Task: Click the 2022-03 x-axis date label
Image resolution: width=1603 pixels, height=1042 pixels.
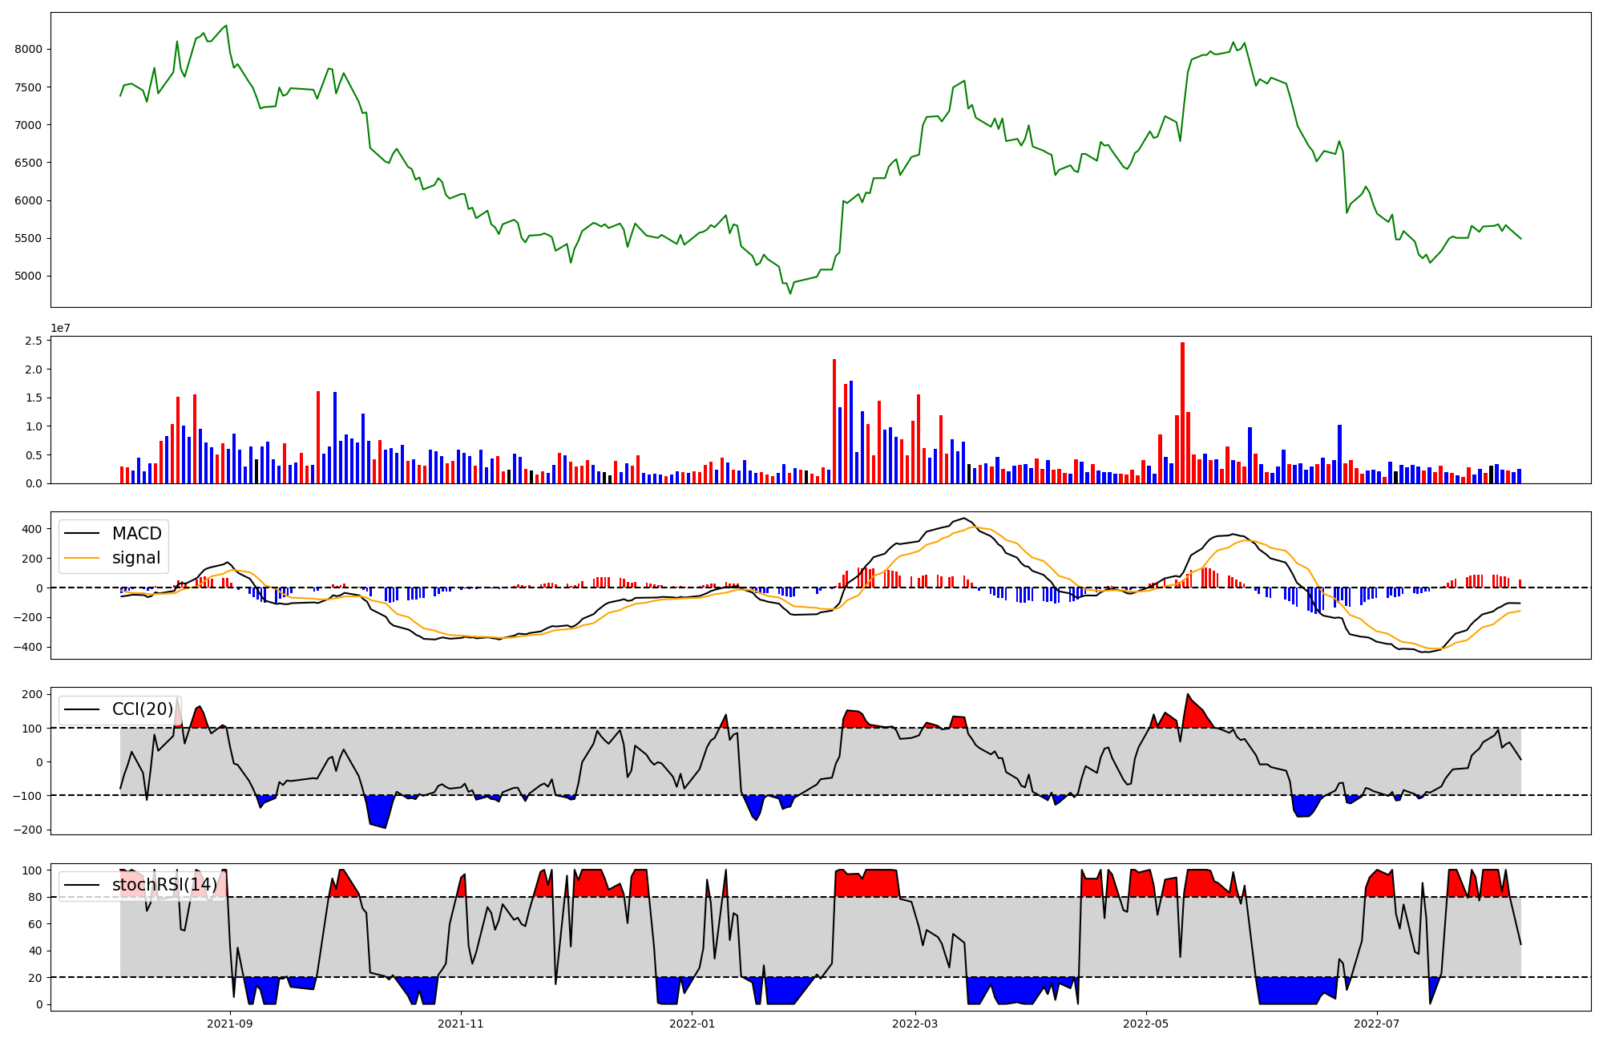Action: (x=915, y=1024)
